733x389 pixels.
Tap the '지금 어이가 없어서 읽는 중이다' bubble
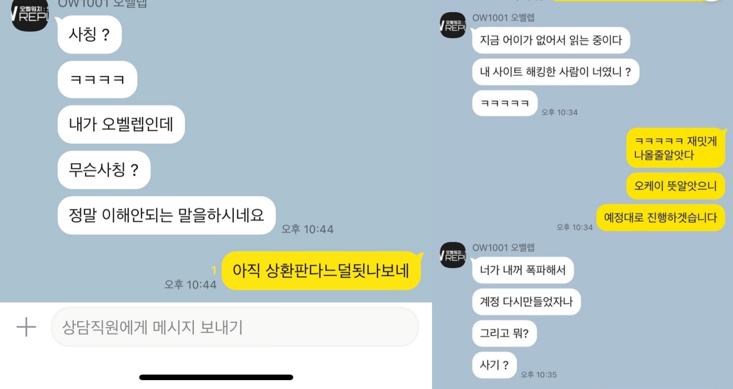coord(551,41)
